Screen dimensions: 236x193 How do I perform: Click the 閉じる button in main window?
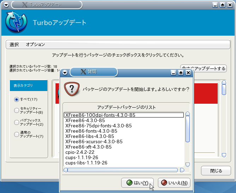pyautogui.click(x=216, y=171)
